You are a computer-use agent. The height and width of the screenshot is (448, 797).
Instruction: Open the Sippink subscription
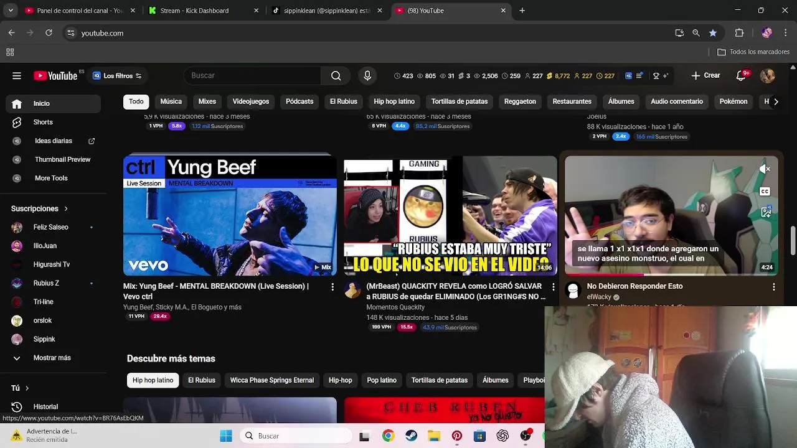click(54, 339)
